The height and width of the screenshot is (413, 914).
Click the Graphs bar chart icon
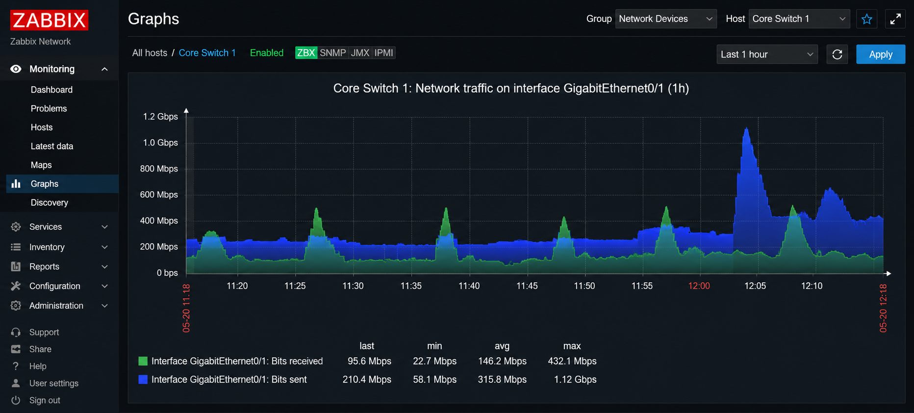coord(16,184)
